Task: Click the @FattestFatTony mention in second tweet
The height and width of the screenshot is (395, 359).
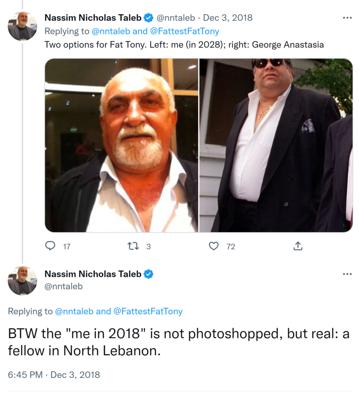Action: [x=148, y=311]
